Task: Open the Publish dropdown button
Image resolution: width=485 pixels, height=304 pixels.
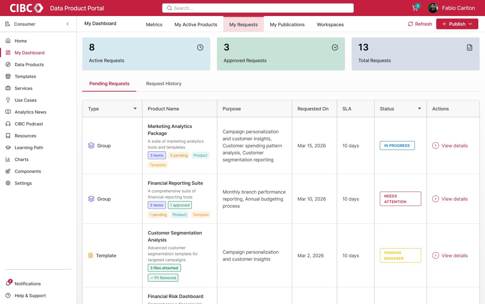Action: click(457, 24)
